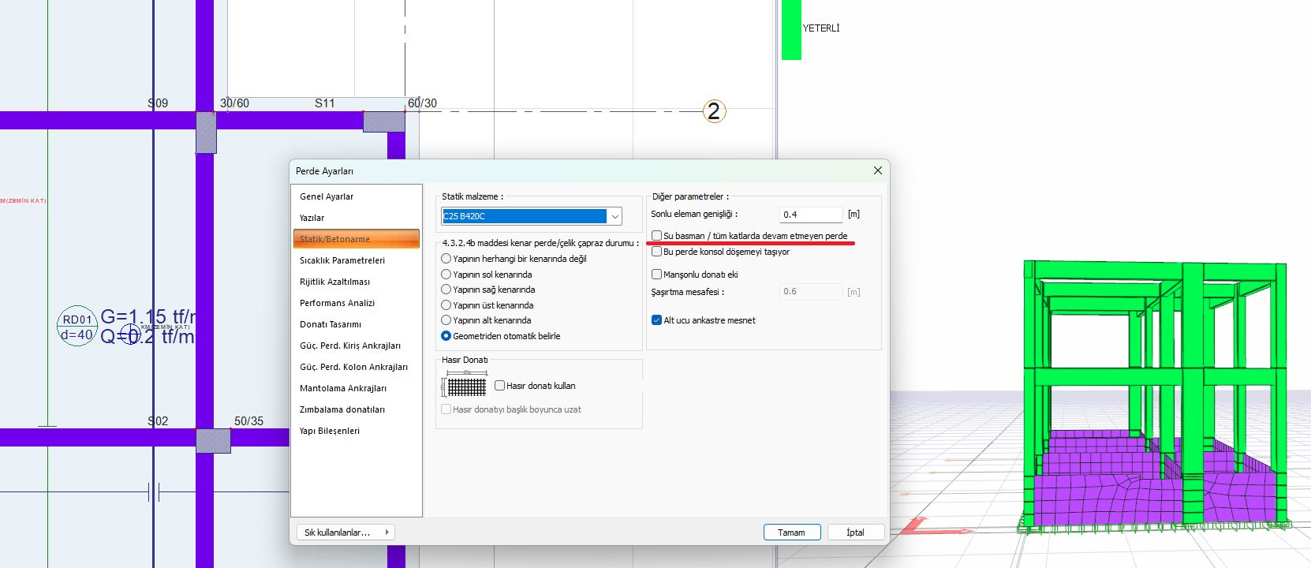Open the Statik malzeme dropdown
1311x568 pixels.
pyautogui.click(x=614, y=216)
